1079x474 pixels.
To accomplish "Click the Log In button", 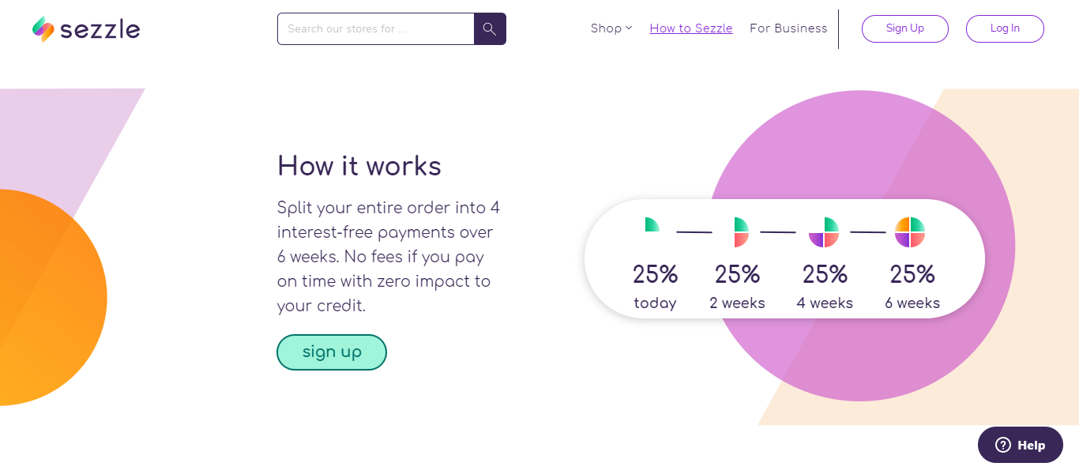I will pyautogui.click(x=1004, y=28).
